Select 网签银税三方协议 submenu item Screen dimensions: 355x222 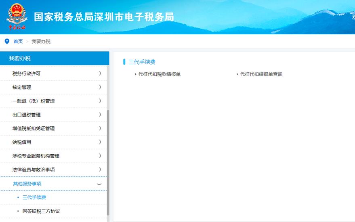(x=41, y=211)
